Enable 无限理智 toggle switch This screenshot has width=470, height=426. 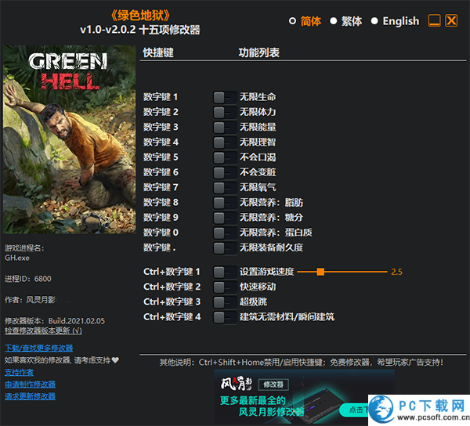click(x=224, y=142)
